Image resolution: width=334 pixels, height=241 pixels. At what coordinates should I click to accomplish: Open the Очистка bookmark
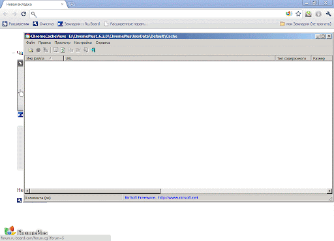click(x=43, y=24)
